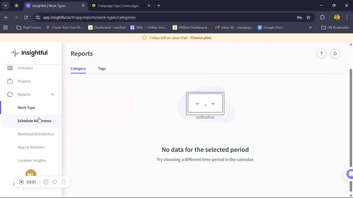Open the Activities menu item

tap(25, 68)
